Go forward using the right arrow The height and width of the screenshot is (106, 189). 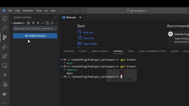pyautogui.click(x=82, y=11)
